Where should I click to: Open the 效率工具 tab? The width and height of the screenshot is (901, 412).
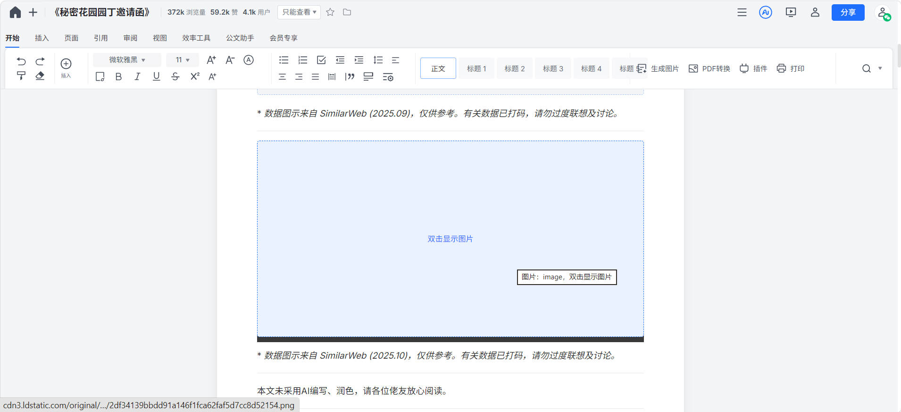(196, 38)
